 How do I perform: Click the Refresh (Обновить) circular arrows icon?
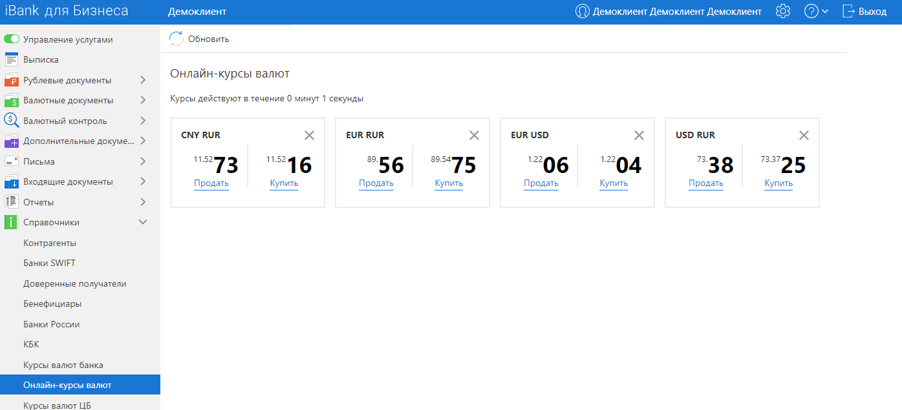click(176, 39)
